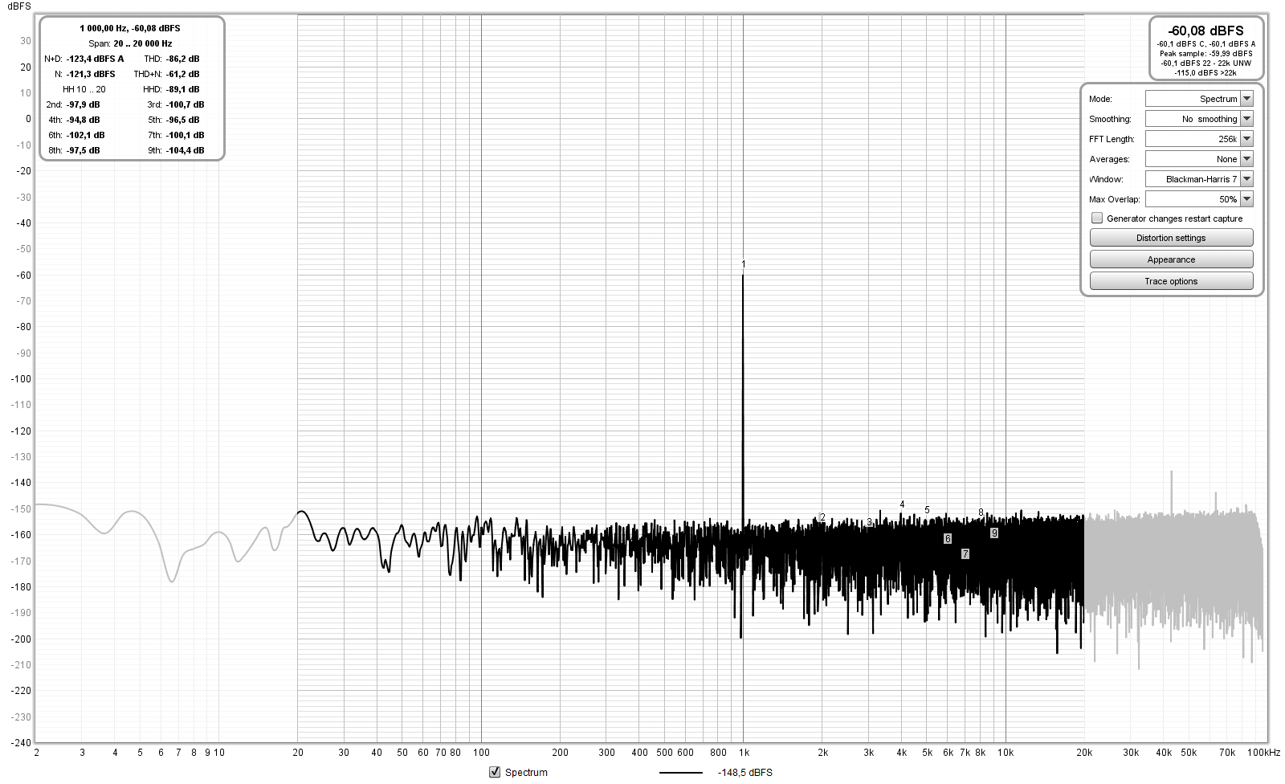Click the Trace options button
Viewport: 1285px width, 784px height.
pos(1171,281)
